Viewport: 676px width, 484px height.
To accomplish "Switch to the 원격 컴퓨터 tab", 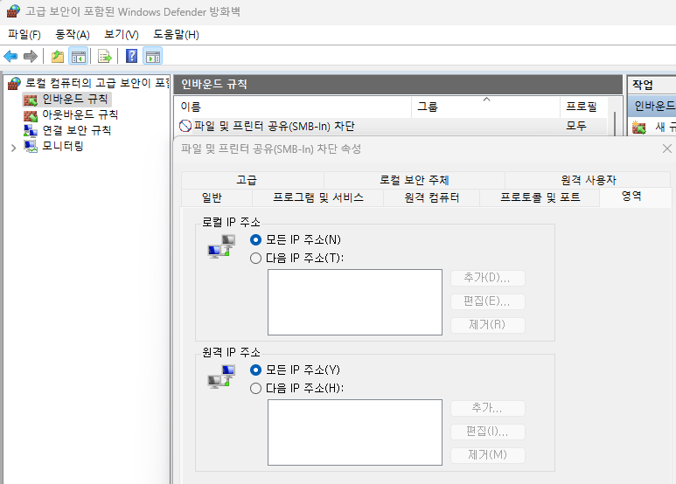I will pyautogui.click(x=431, y=197).
